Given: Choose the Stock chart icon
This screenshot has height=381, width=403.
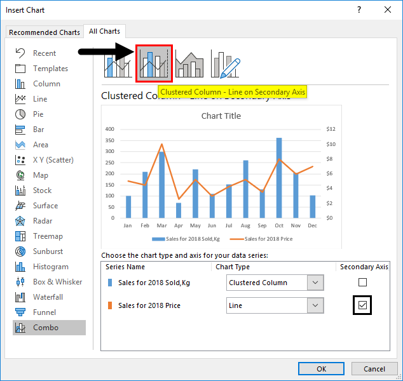Looking at the screenshot, I should coord(20,190).
